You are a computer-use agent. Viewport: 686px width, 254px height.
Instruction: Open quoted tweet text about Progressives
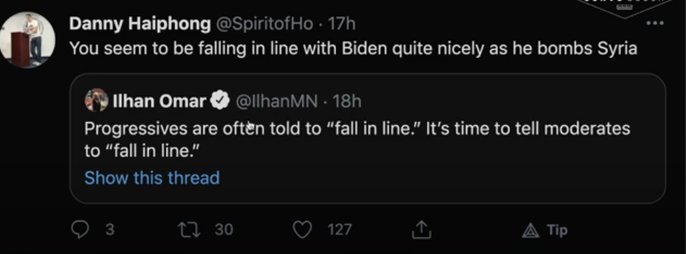tap(357, 140)
